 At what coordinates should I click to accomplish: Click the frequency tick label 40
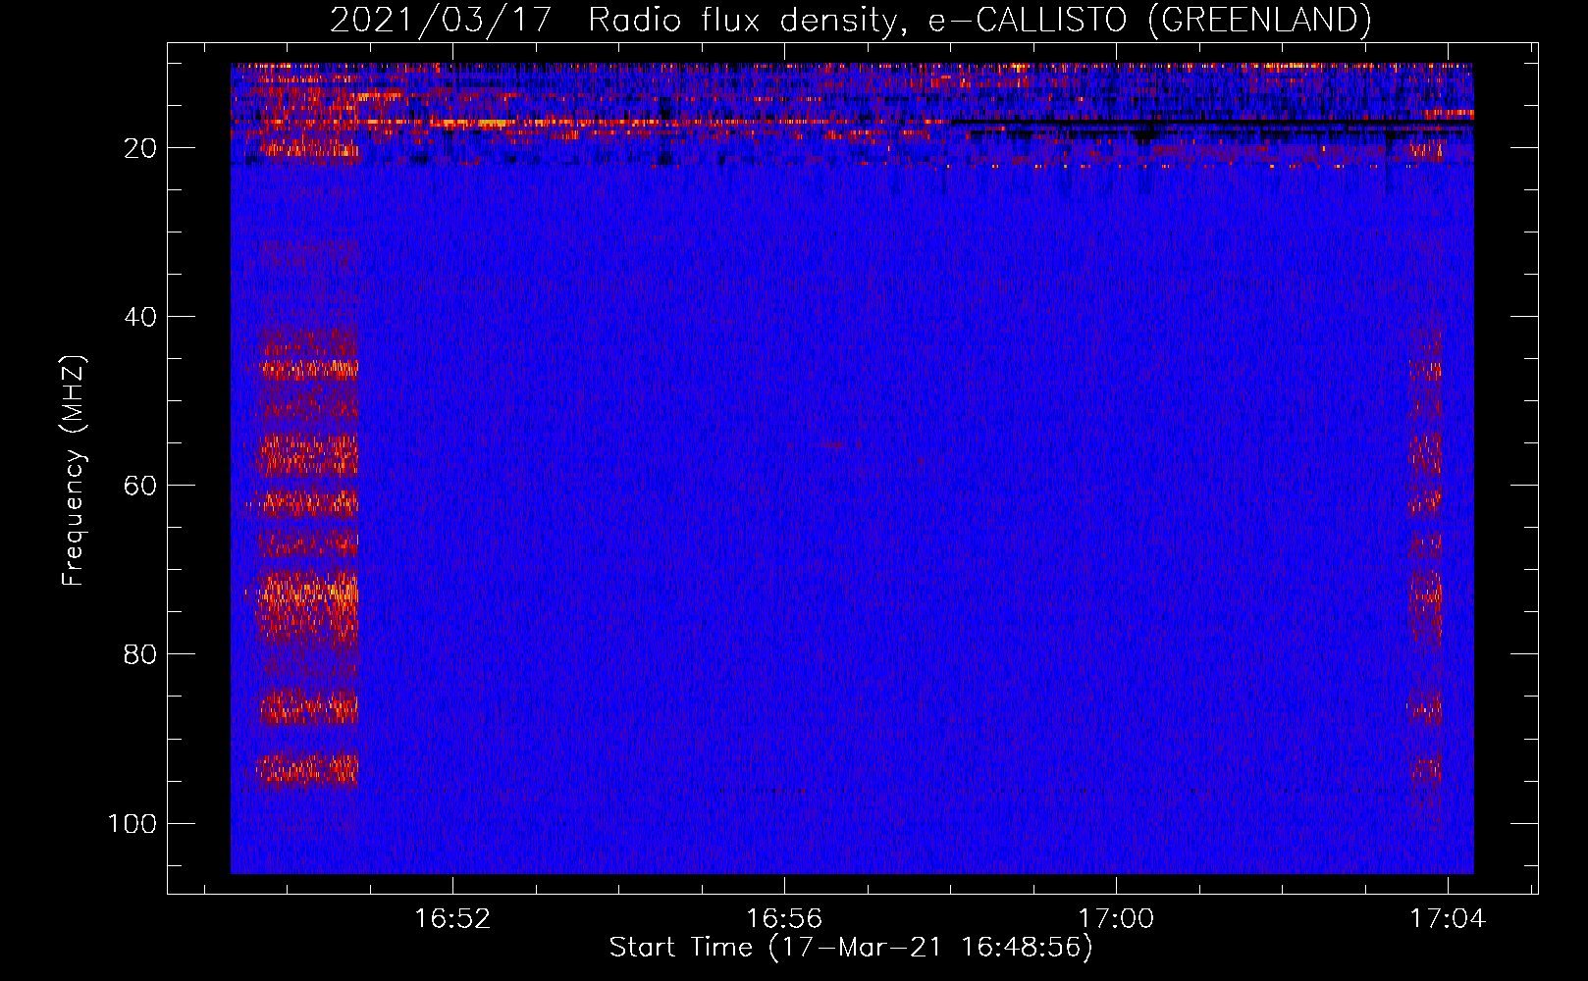[x=140, y=317]
